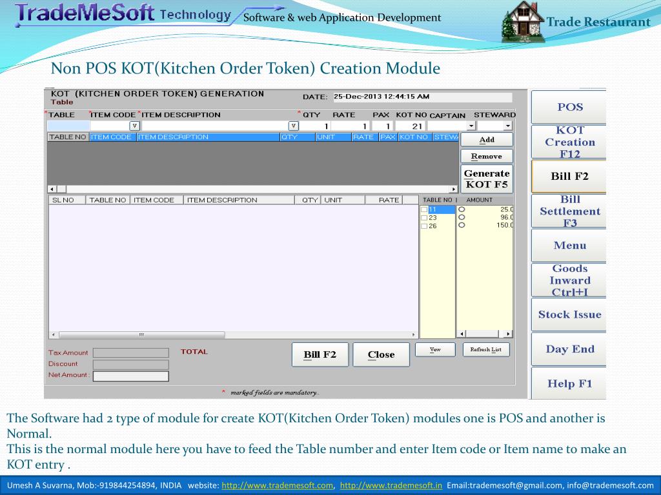This screenshot has width=661, height=495.
Task: Click the PAX input field
Action: coord(382,126)
